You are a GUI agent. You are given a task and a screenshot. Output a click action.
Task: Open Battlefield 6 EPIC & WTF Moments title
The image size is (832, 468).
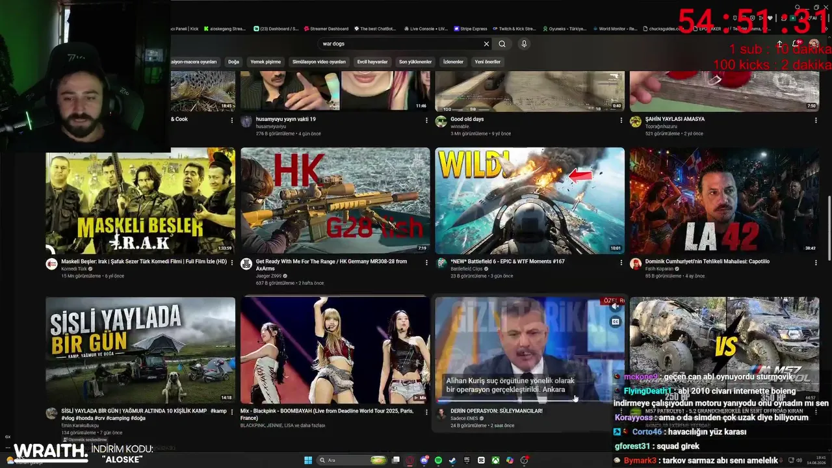point(508,261)
